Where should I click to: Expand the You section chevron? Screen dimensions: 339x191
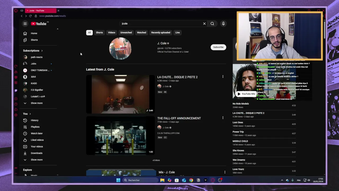(x=30, y=114)
